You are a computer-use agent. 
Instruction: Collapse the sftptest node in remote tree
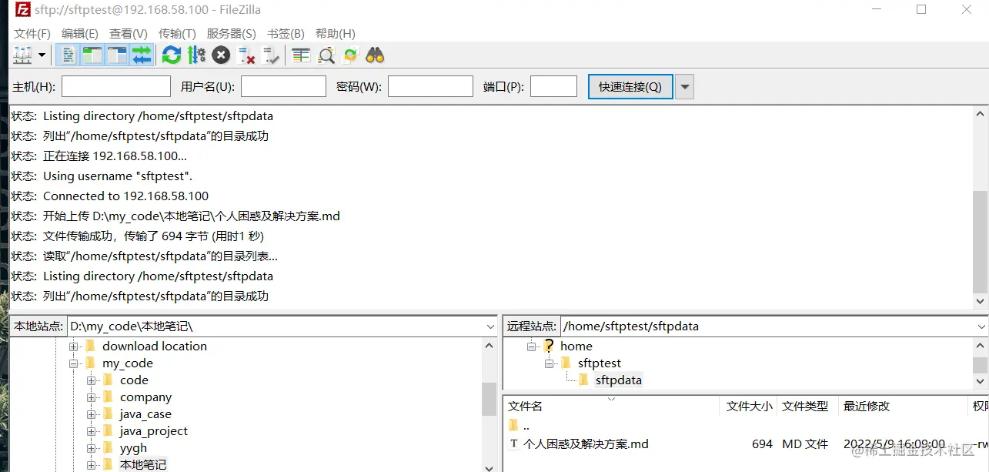click(x=547, y=363)
